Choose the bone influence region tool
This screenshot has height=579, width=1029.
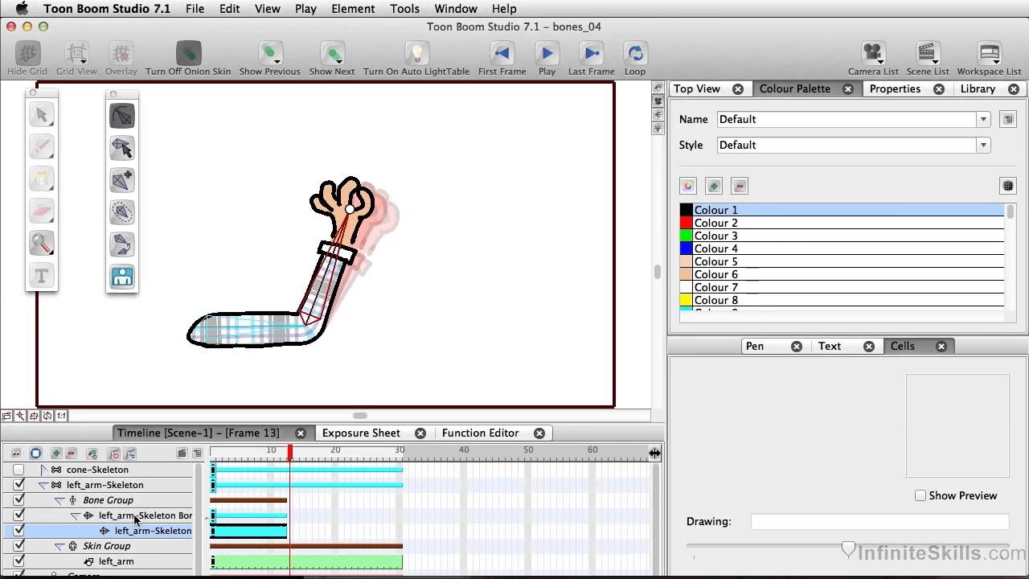[x=122, y=212]
